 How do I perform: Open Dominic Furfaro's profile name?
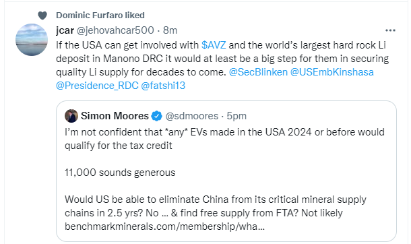(90, 16)
